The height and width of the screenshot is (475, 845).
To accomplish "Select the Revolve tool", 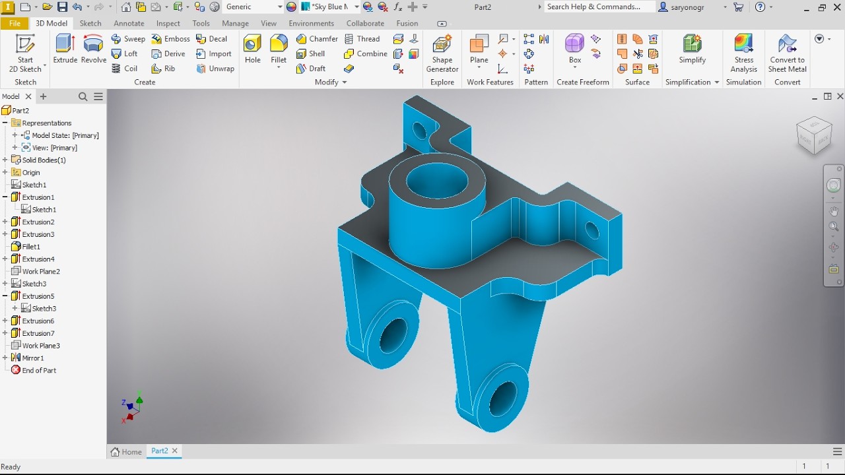I will coord(94,49).
